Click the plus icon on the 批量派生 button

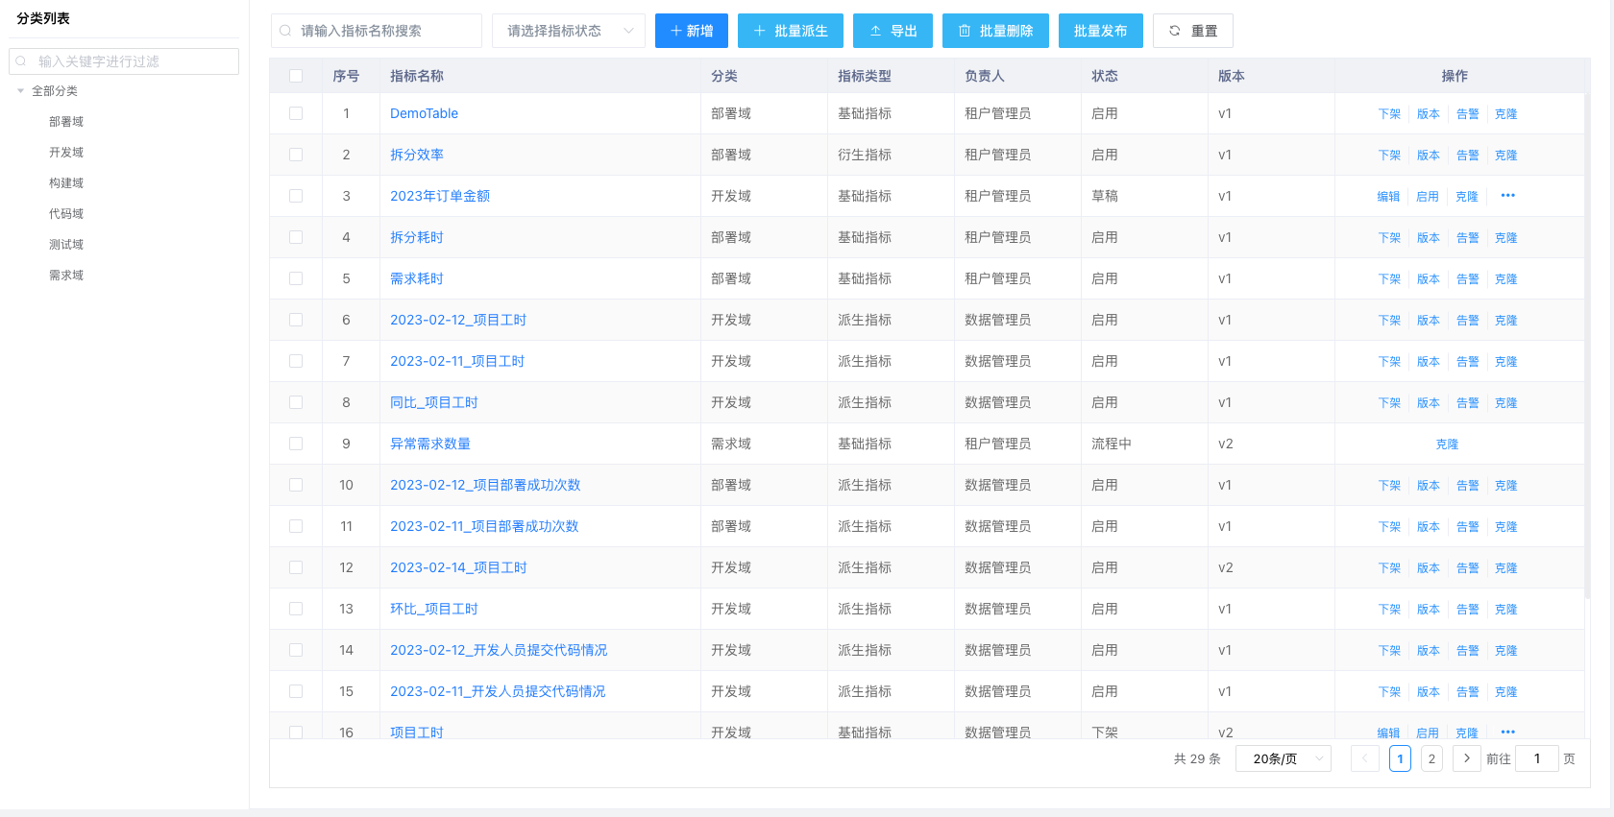pyautogui.click(x=759, y=31)
